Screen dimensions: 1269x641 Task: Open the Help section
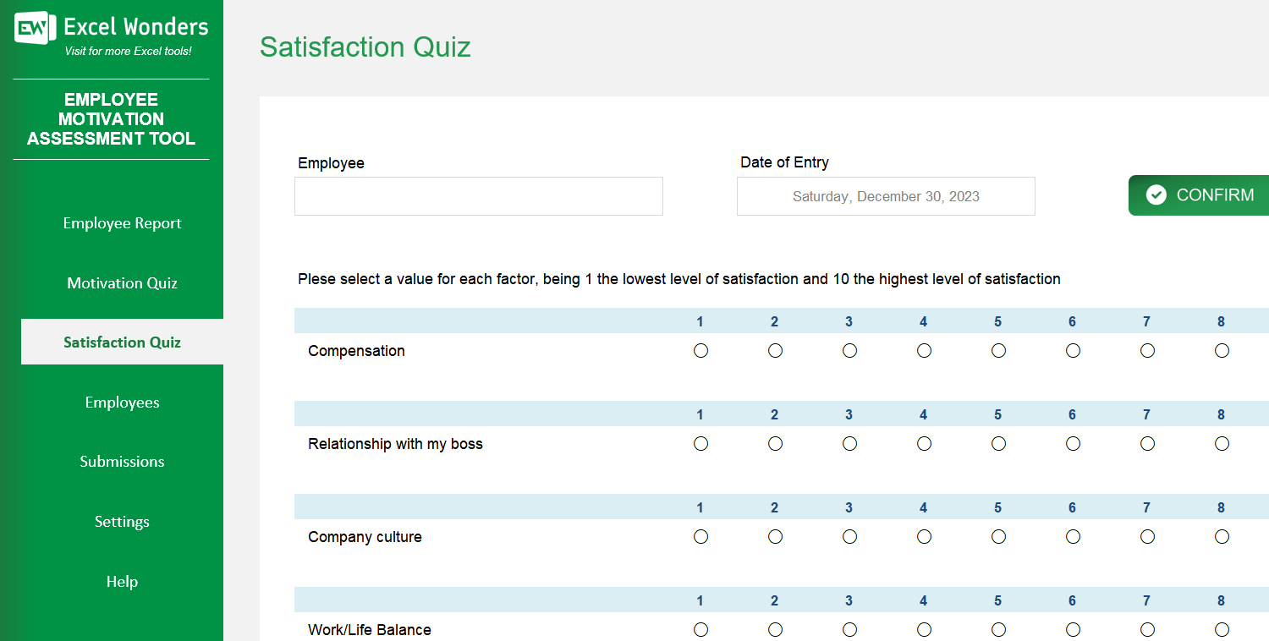[x=122, y=581]
